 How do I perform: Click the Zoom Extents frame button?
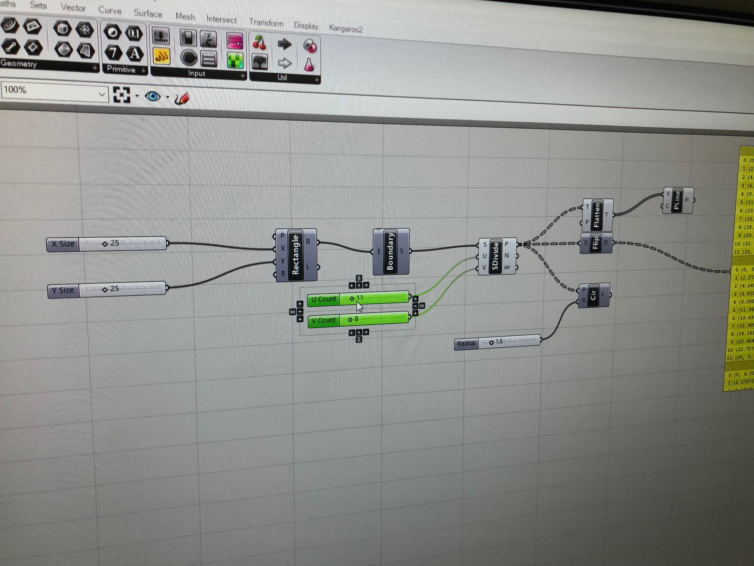[x=122, y=95]
